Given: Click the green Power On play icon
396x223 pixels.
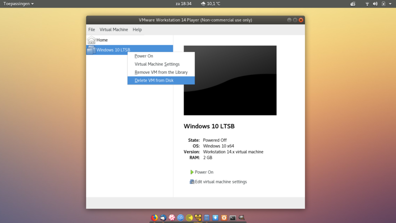Looking at the screenshot, I should coord(192,172).
